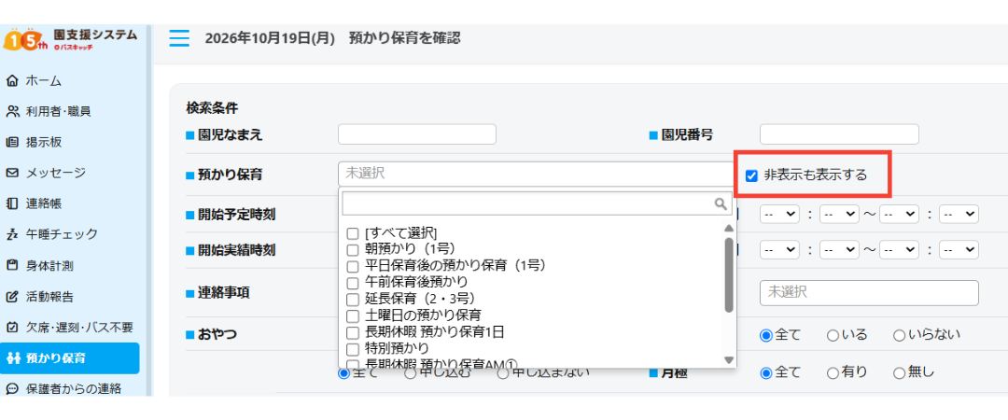This screenshot has width=1008, height=420.
Task: Check 特別預かり option
Action: tap(352, 349)
